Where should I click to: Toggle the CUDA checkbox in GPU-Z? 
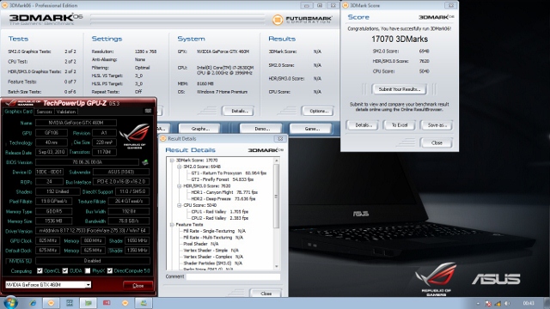pos(65,271)
